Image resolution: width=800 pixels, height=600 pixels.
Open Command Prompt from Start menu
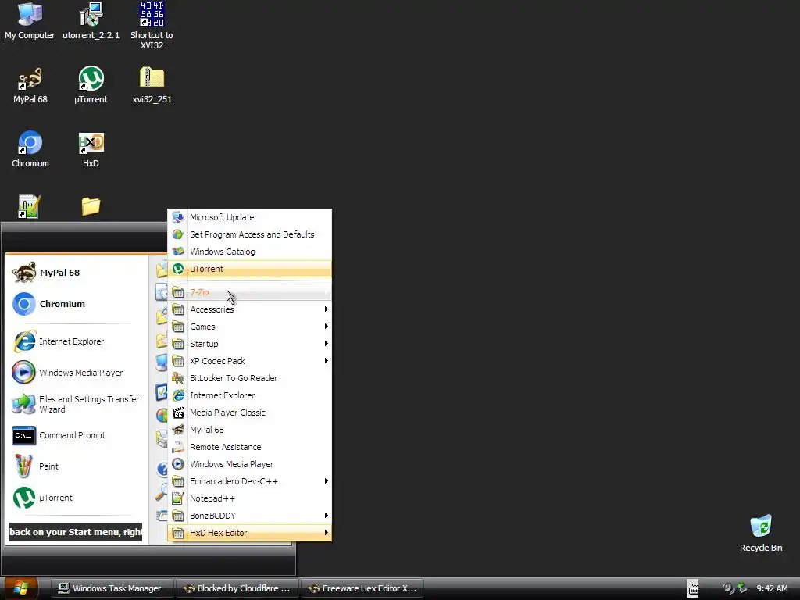[77, 435]
